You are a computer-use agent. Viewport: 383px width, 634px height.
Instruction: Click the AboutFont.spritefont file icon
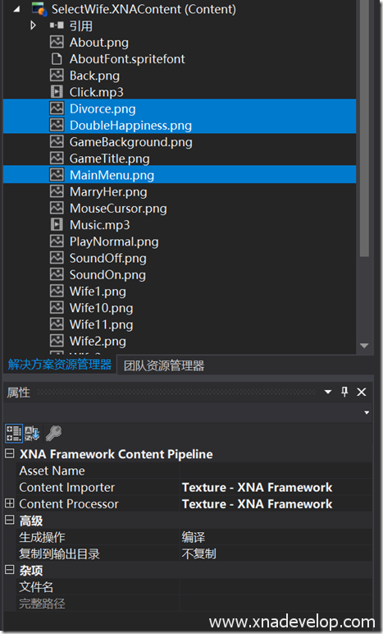pyautogui.click(x=57, y=58)
